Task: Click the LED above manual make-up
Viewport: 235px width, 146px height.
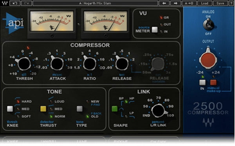Action: point(213,77)
